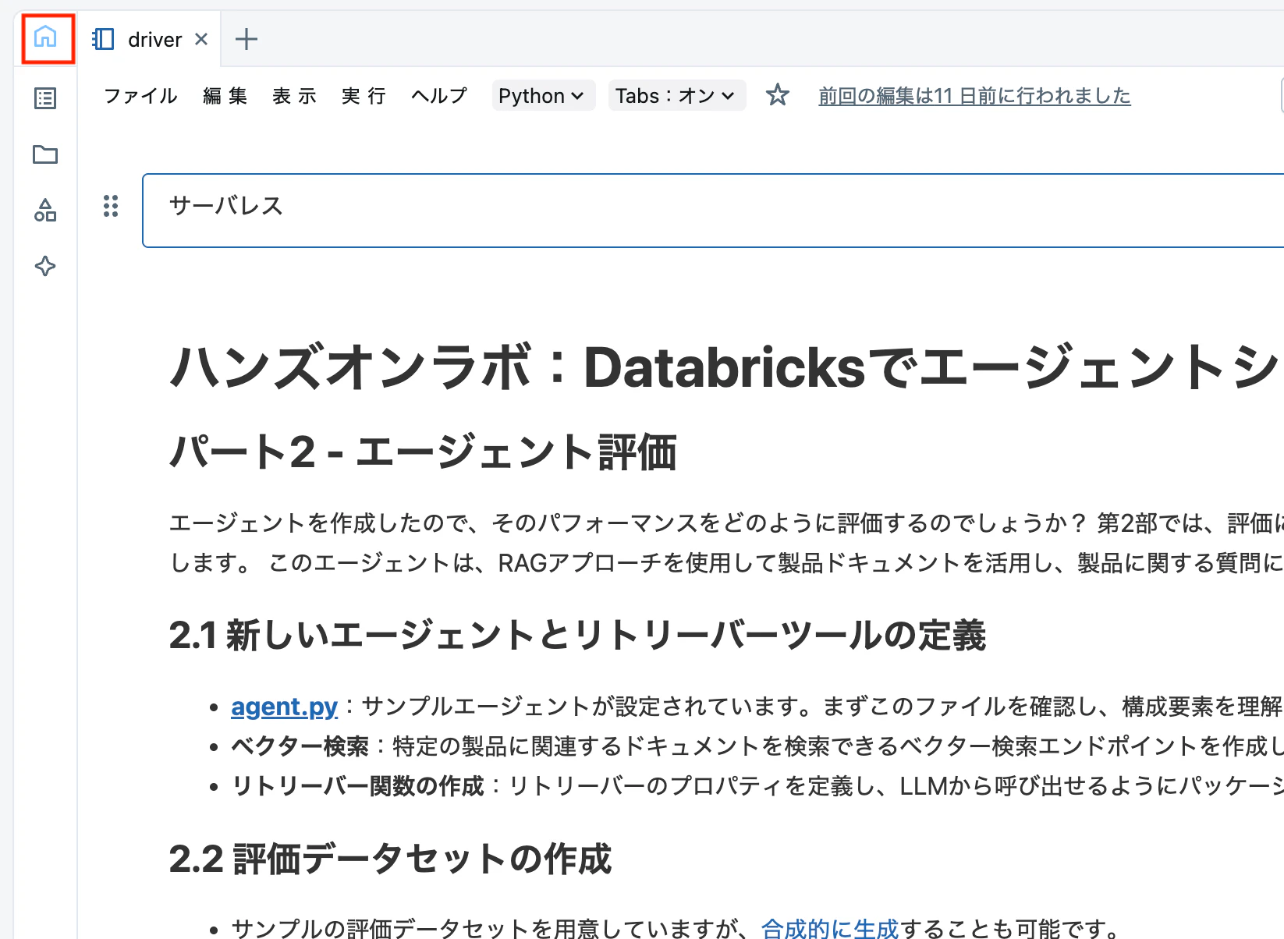Add a new tab with plus button
This screenshot has width=1284, height=939.
[247, 39]
